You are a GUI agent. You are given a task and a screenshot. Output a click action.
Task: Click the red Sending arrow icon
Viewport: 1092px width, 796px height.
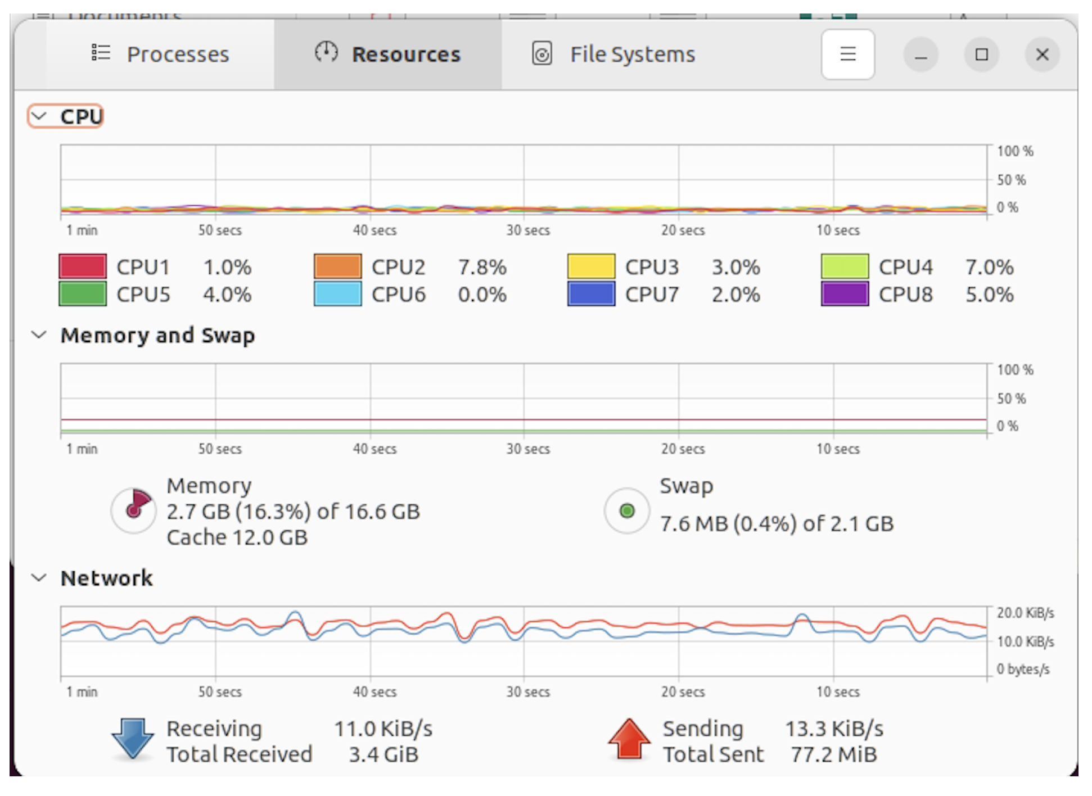click(629, 739)
